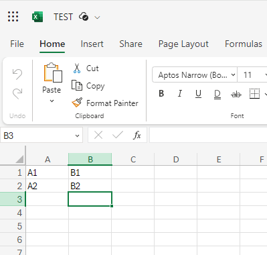This screenshot has width=267, height=255.
Task: Select the Format Painter brush
Action: pos(77,103)
